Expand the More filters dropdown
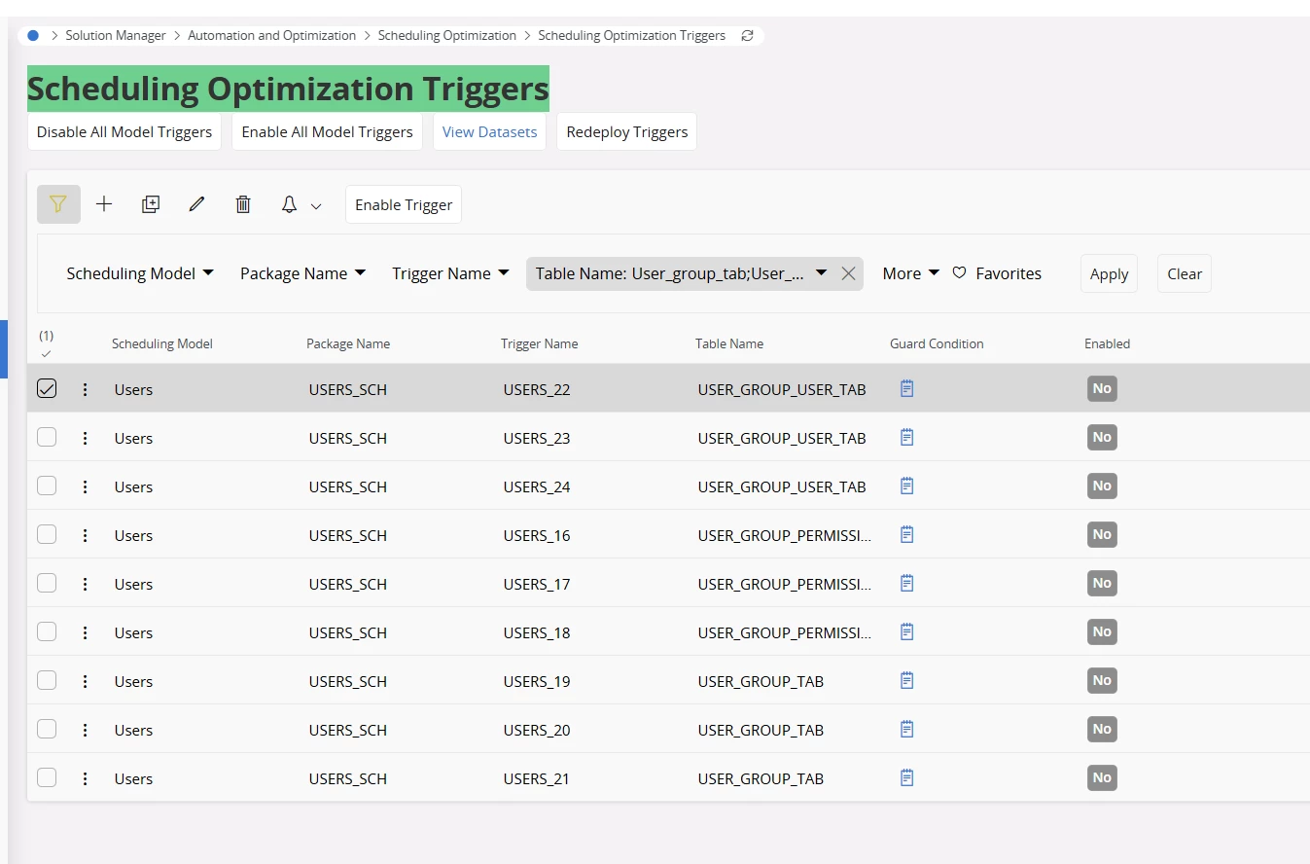1310x864 pixels. click(x=910, y=273)
